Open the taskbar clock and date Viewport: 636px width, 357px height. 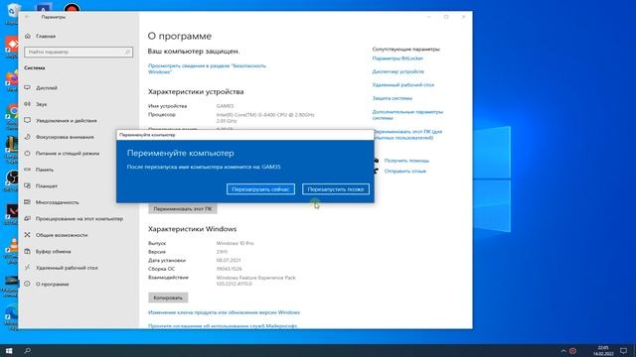coord(603,350)
